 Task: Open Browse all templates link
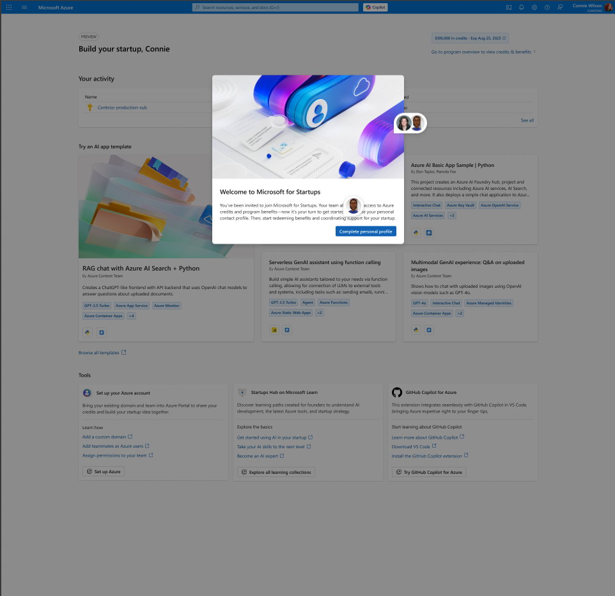coord(102,353)
